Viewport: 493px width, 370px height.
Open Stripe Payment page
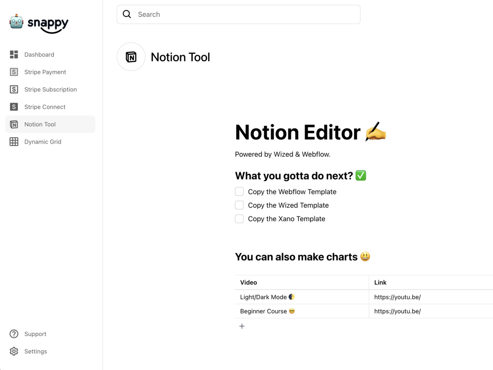[50, 72]
